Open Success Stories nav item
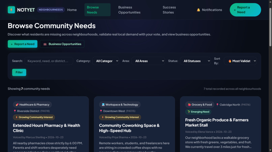 tap(169, 10)
